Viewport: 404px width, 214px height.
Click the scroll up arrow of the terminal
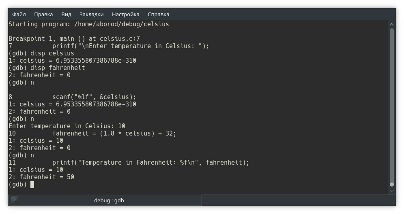point(391,24)
